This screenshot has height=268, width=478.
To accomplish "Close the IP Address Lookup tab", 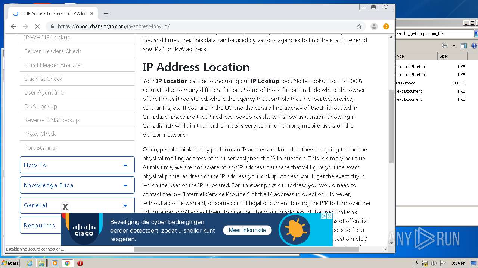I will coord(92,13).
